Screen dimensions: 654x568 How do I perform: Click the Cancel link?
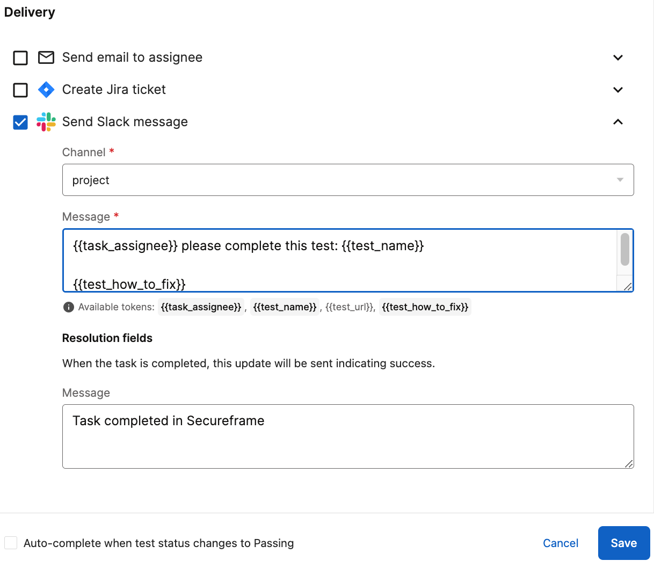tap(561, 543)
